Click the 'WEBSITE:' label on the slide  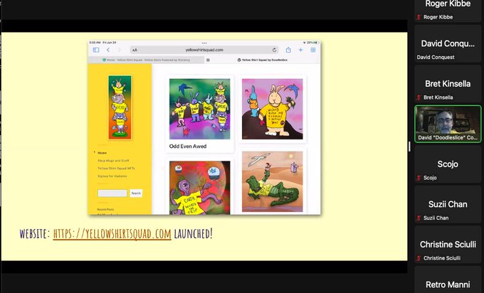click(35, 234)
